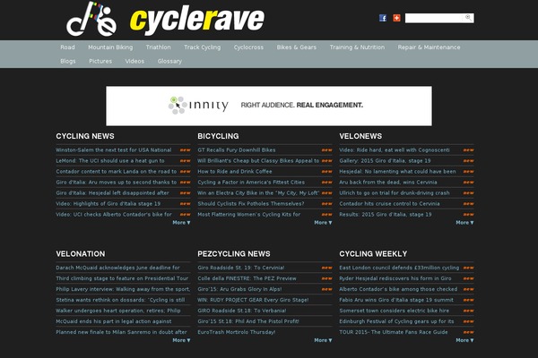
Task: Open 'Win an Electra City Bike' article
Action: coord(258,193)
